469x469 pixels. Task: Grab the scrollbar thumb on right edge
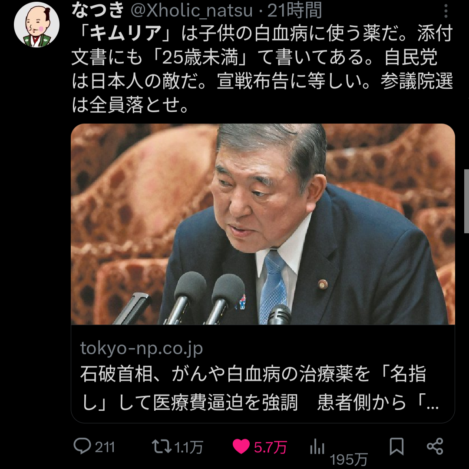point(466,201)
